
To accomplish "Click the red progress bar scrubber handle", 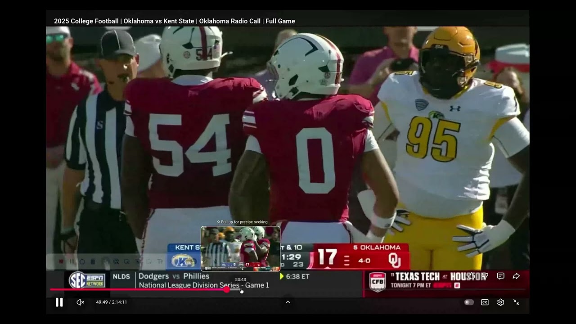I will coord(227,289).
